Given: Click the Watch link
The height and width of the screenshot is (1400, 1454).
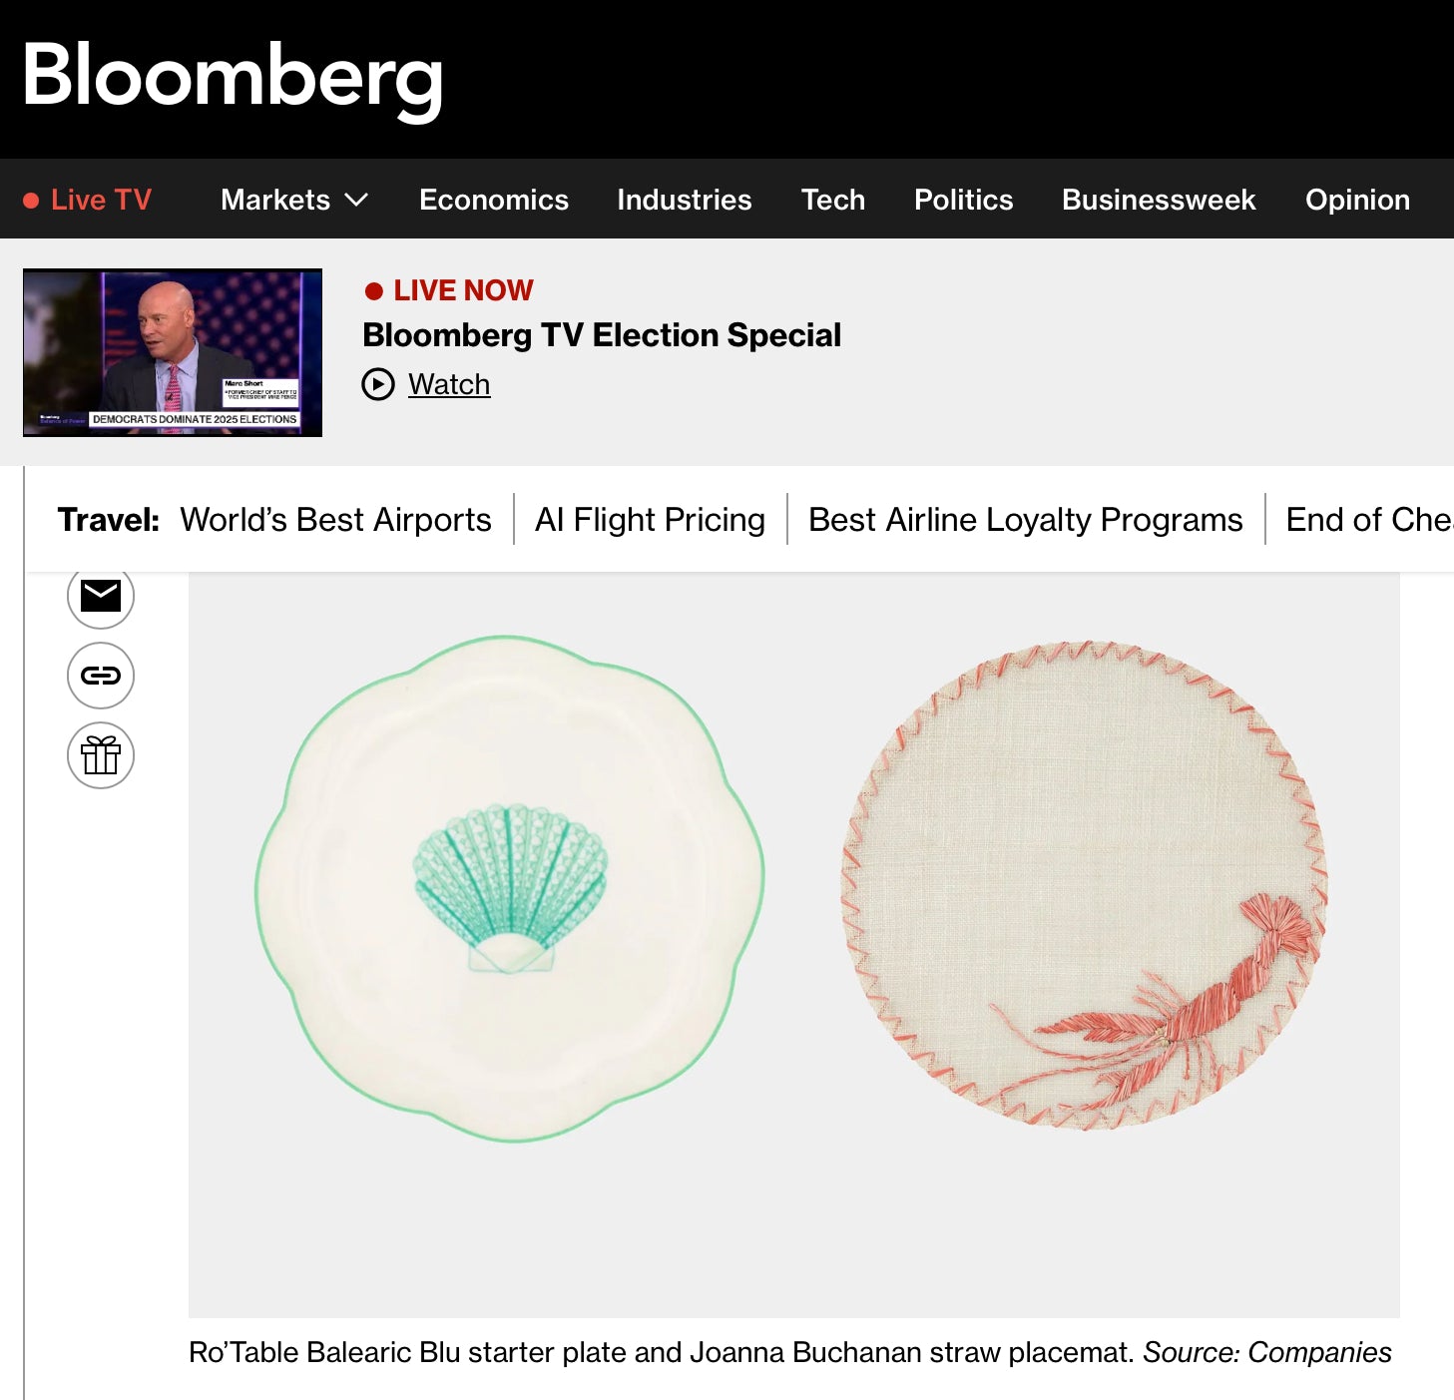Looking at the screenshot, I should point(449,384).
